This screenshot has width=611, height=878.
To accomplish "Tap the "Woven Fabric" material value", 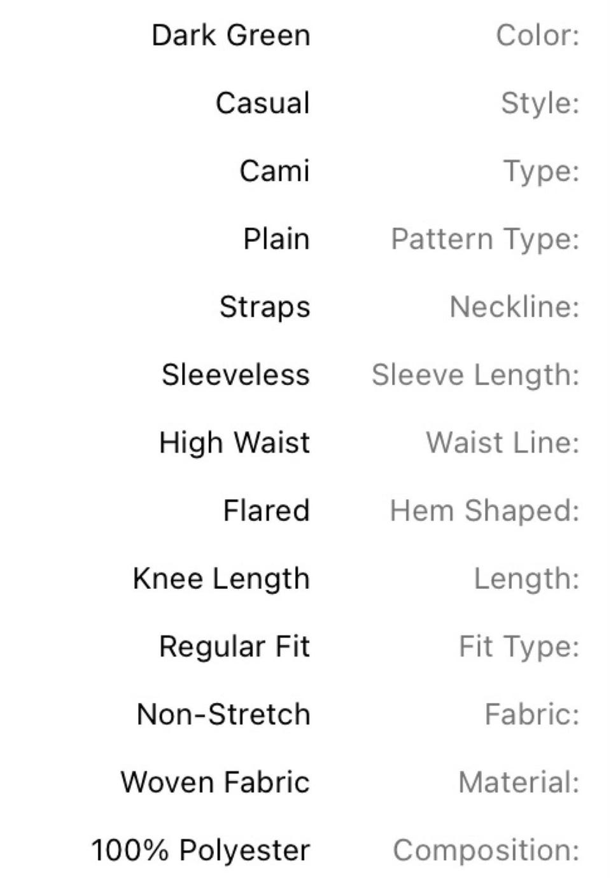I will [215, 782].
